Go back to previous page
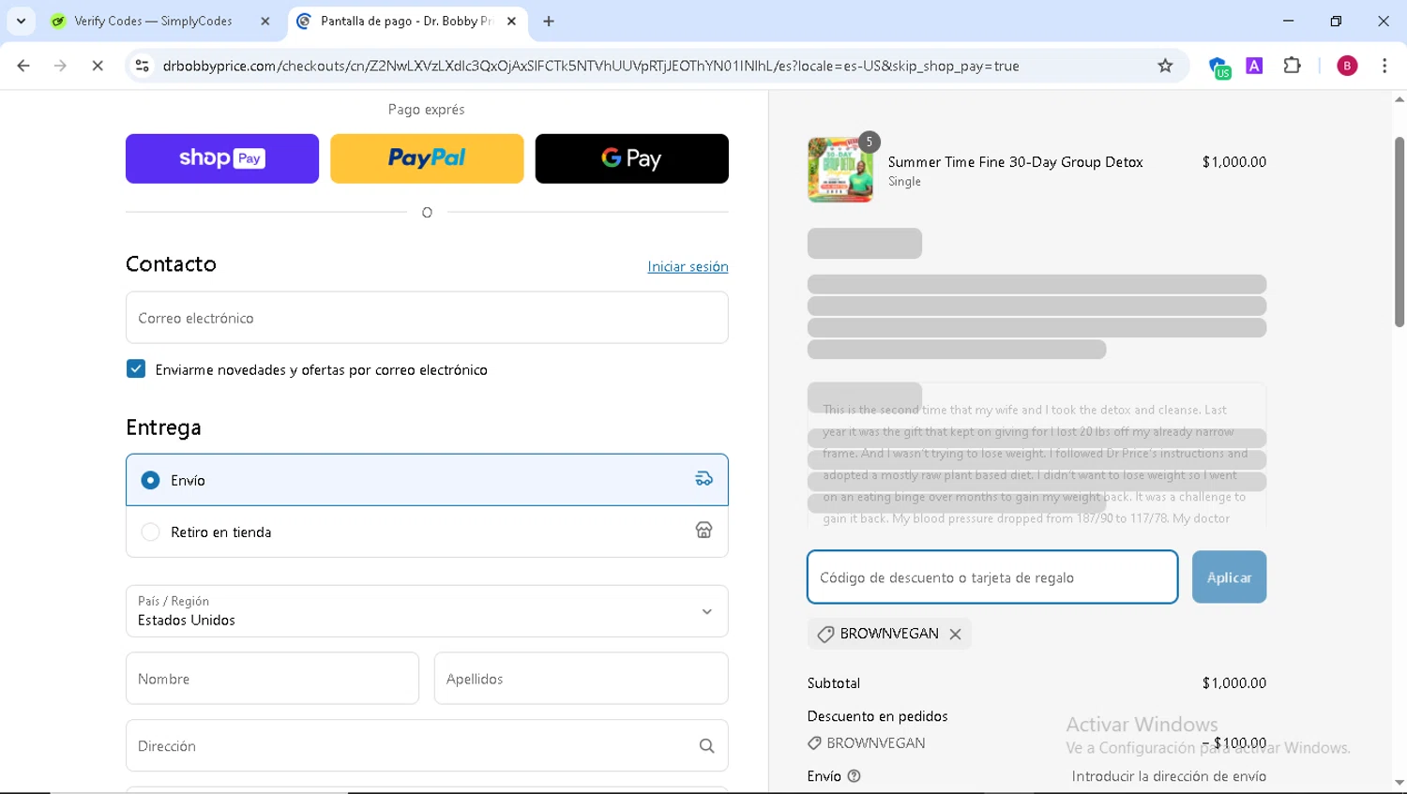 pyautogui.click(x=23, y=66)
